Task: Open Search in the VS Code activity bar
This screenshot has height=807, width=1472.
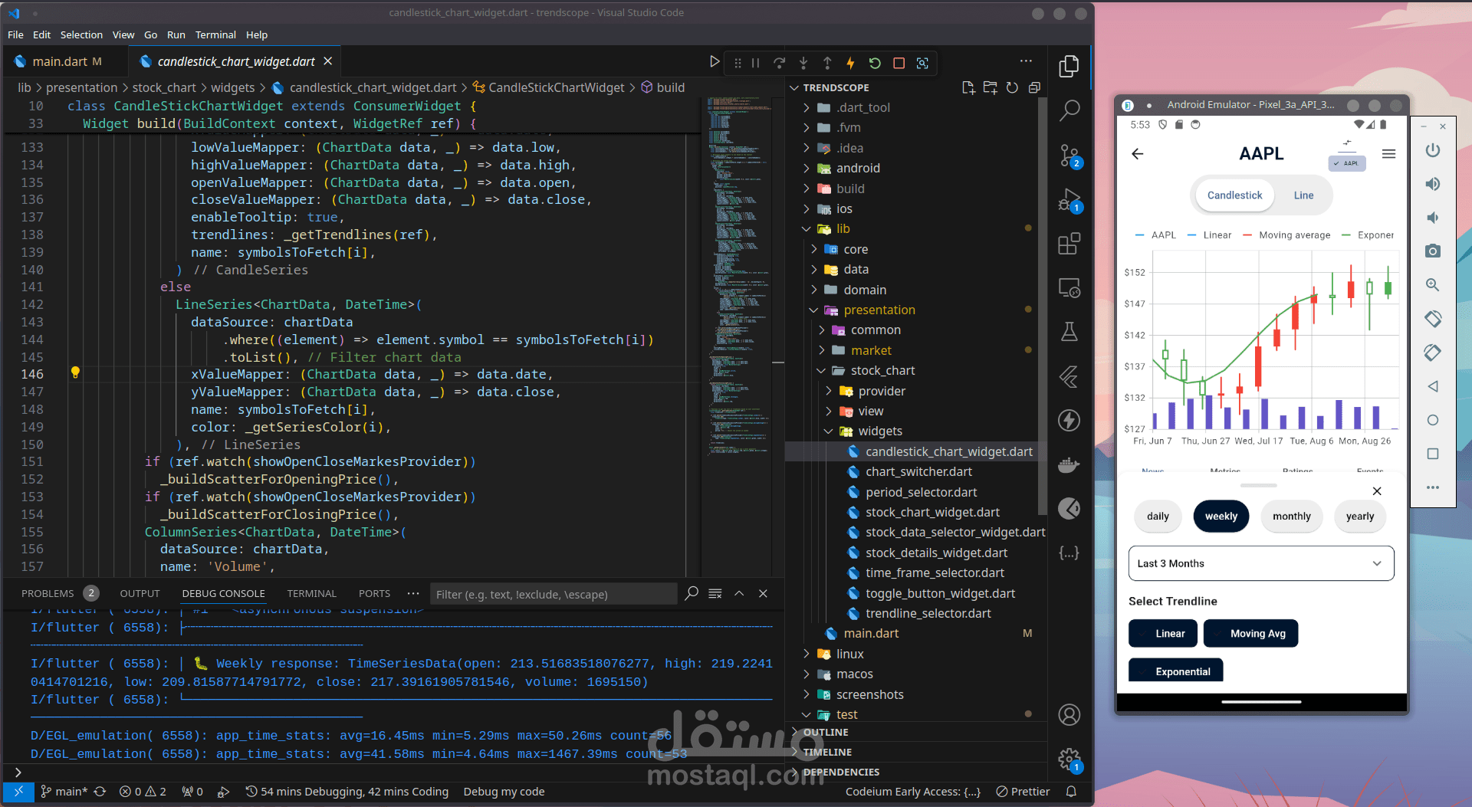Action: pyautogui.click(x=1069, y=111)
